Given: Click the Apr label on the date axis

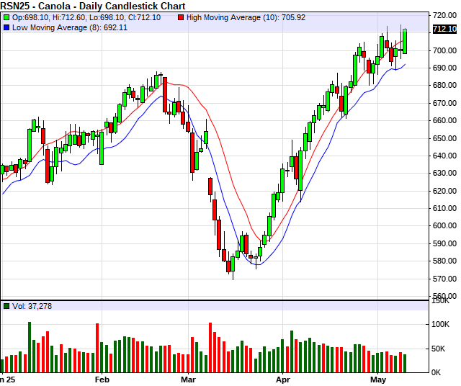Looking at the screenshot, I should 284,379.
